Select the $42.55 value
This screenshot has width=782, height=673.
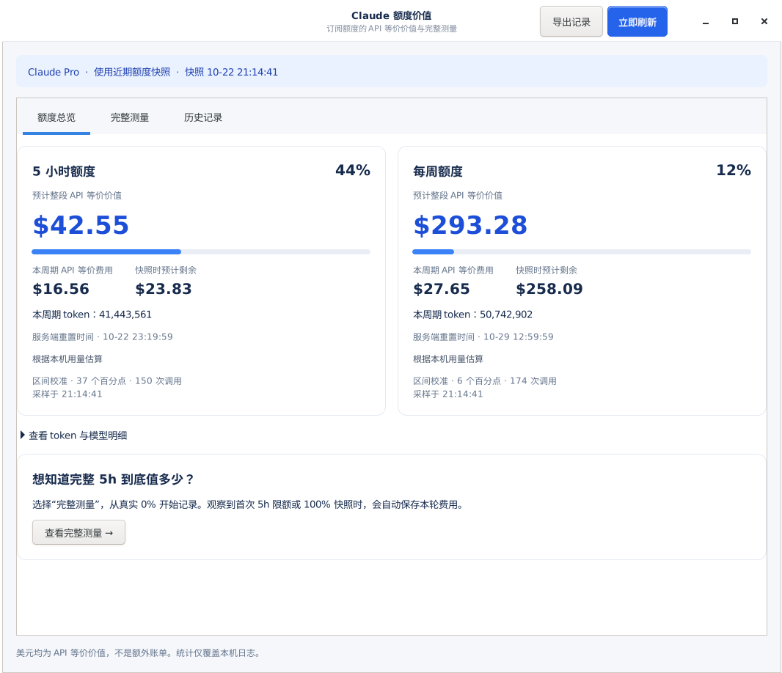tap(81, 225)
